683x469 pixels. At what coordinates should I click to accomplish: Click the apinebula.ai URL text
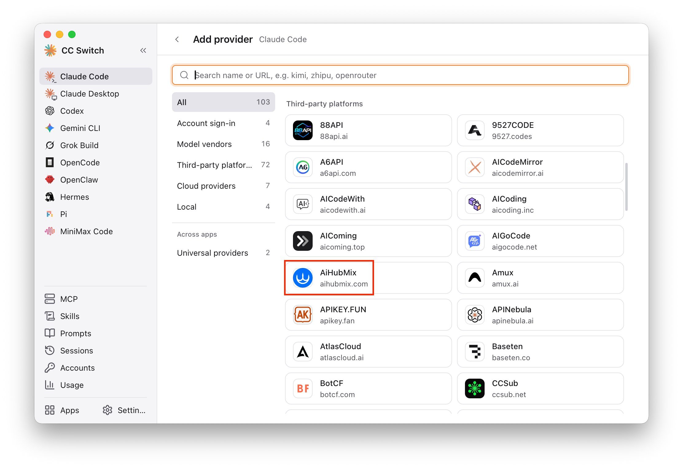coord(513,321)
